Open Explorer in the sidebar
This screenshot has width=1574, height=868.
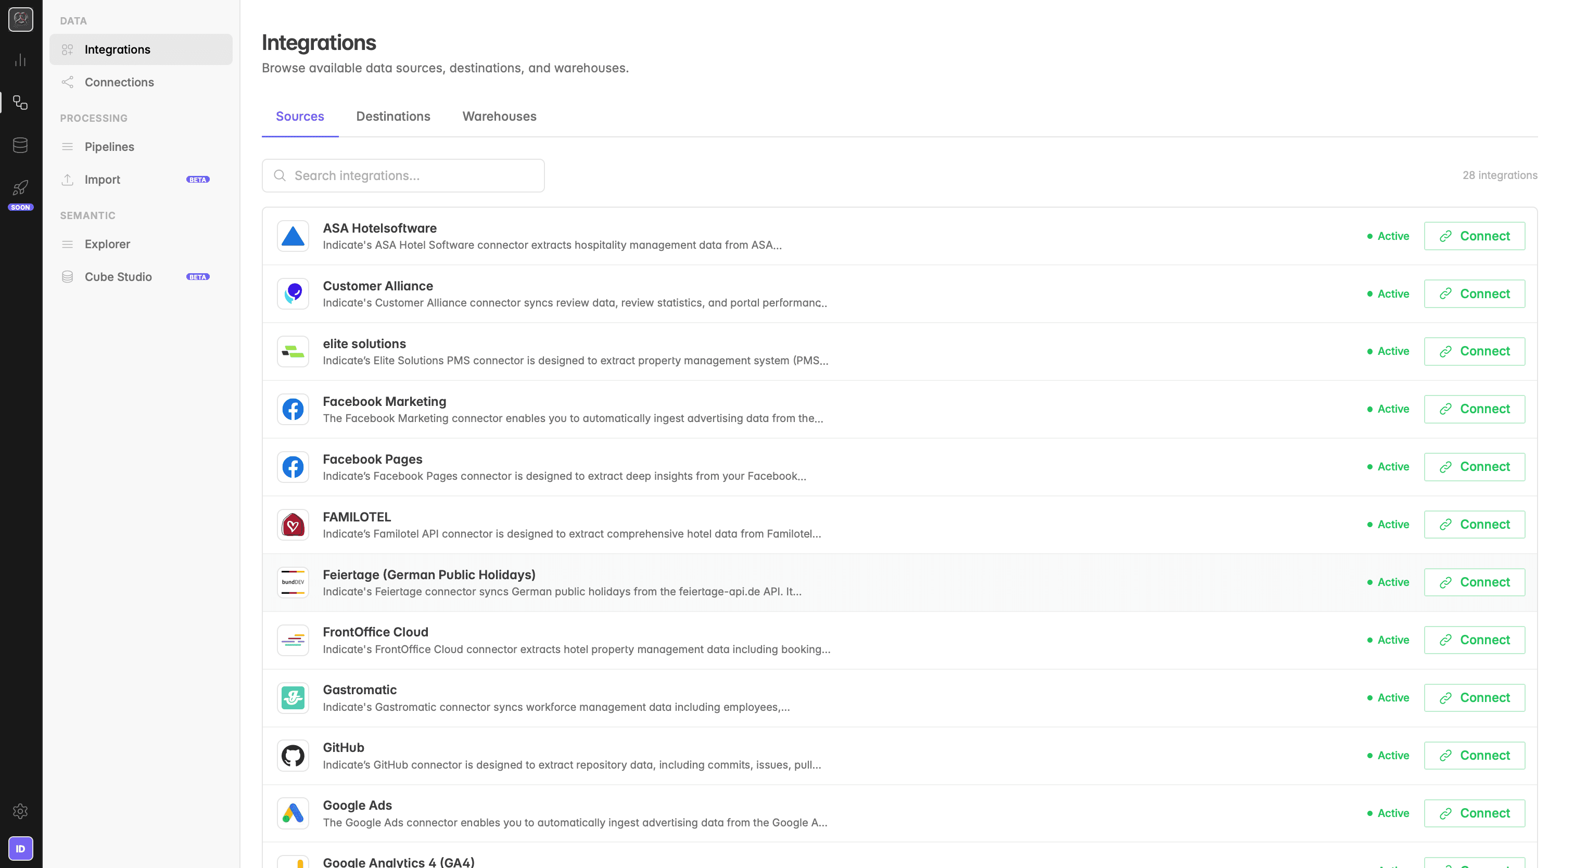(141, 245)
